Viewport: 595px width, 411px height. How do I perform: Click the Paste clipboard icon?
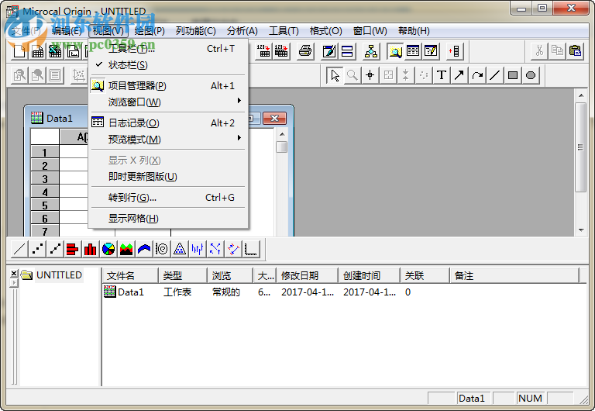point(576,51)
